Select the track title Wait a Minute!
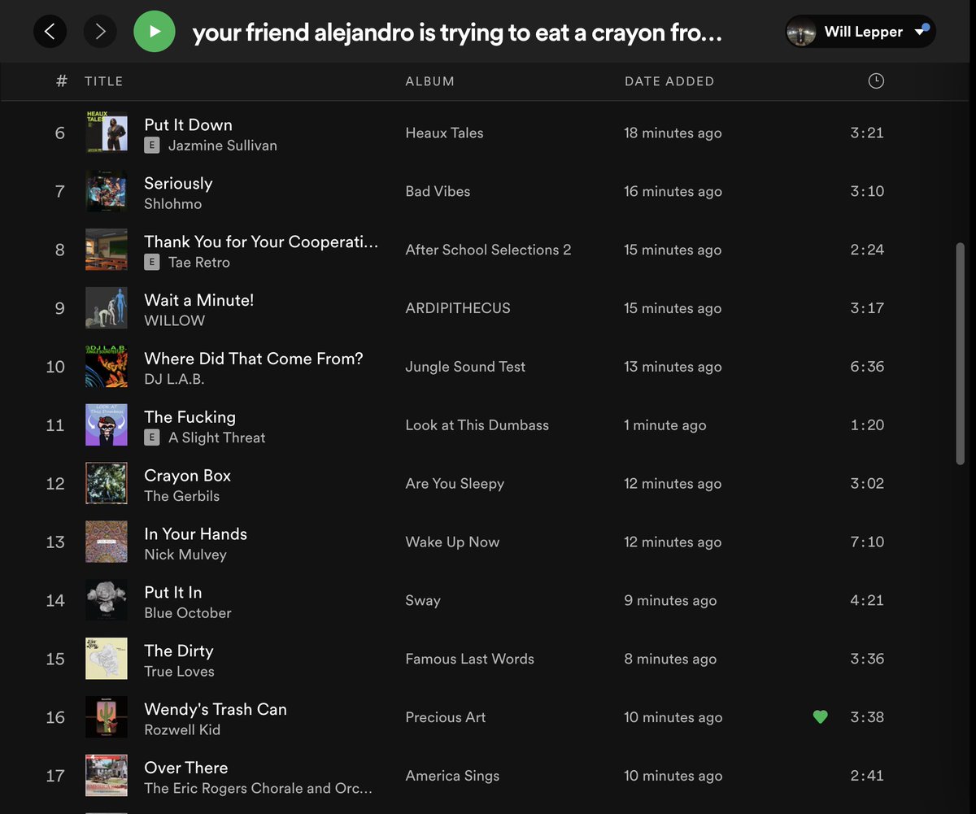This screenshot has width=976, height=814. [x=199, y=301]
